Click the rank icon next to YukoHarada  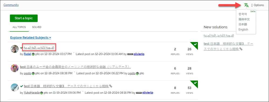pyautogui.click(x=41, y=93)
